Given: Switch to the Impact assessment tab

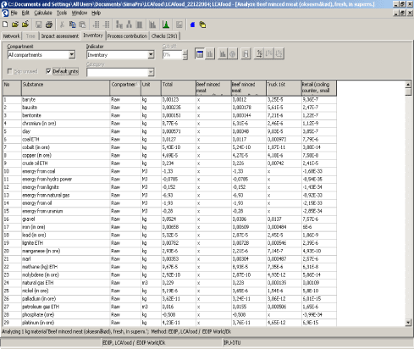Looking at the screenshot, I should coord(60,36).
